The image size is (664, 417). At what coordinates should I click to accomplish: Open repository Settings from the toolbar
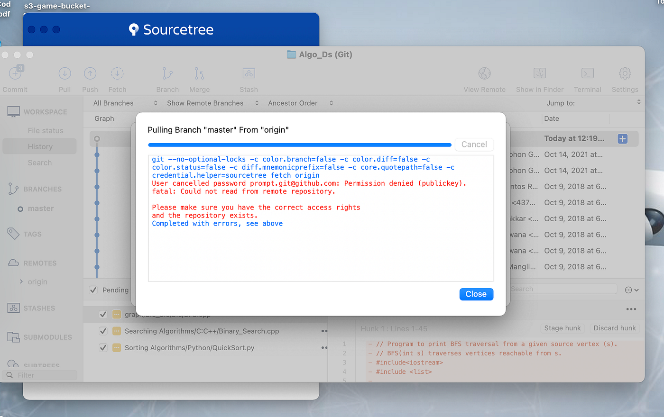[x=624, y=76]
